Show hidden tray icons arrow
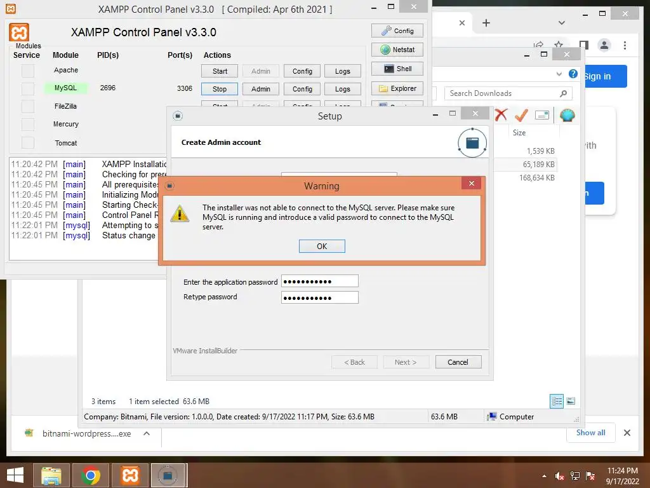Viewport: 650px width, 488px height. tap(544, 476)
